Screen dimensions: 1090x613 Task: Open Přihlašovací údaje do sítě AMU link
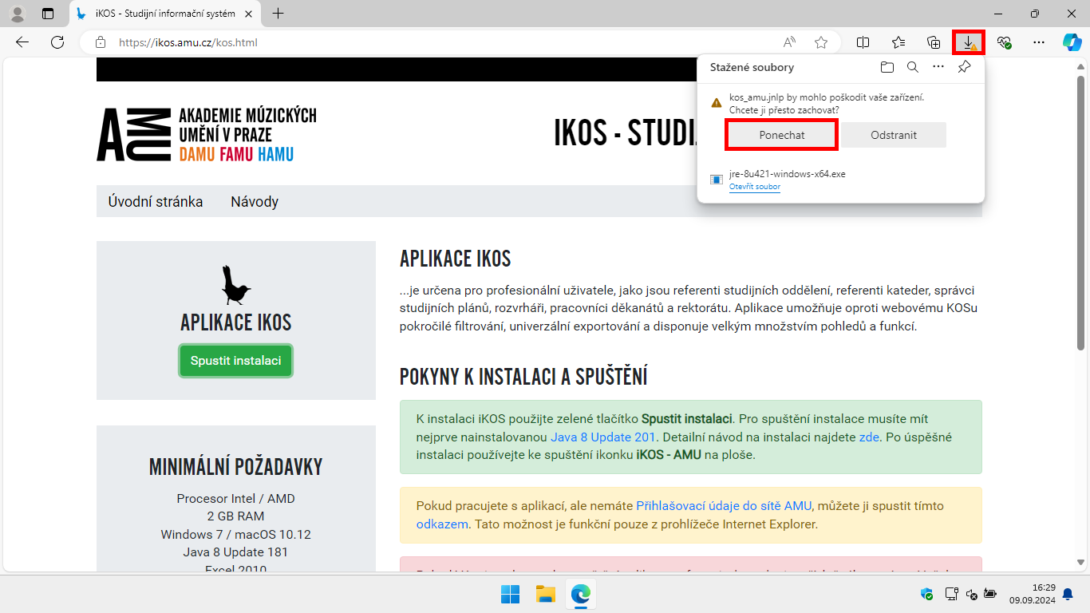724,505
